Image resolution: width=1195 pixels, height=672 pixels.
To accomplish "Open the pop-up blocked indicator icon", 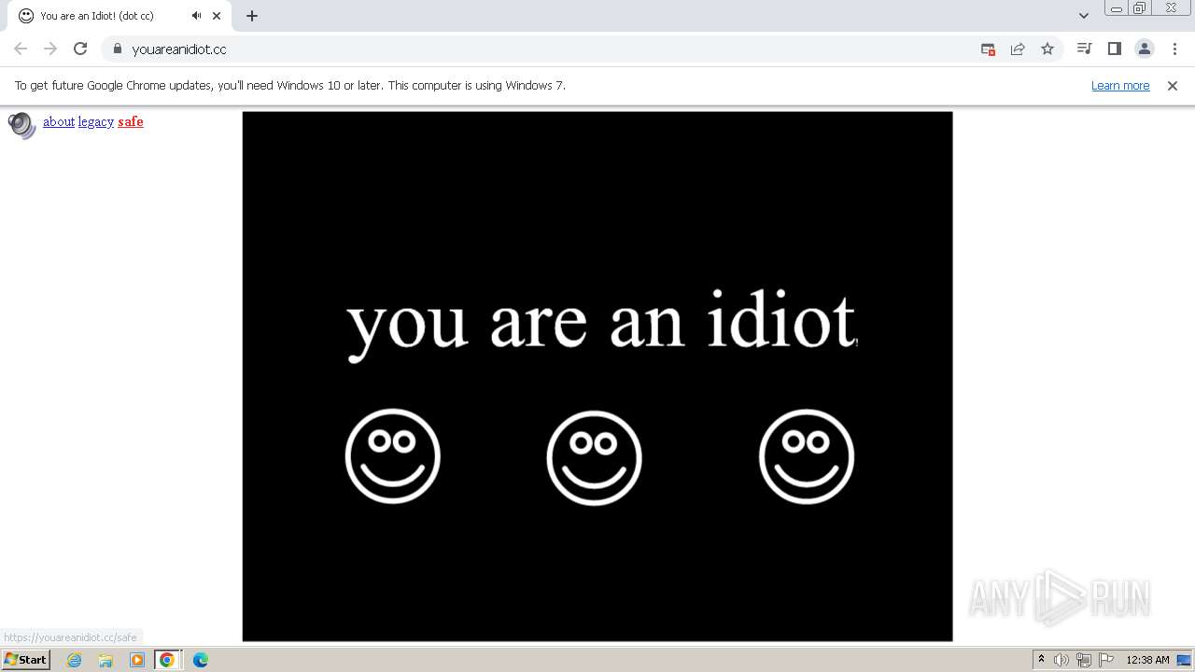I will click(988, 49).
